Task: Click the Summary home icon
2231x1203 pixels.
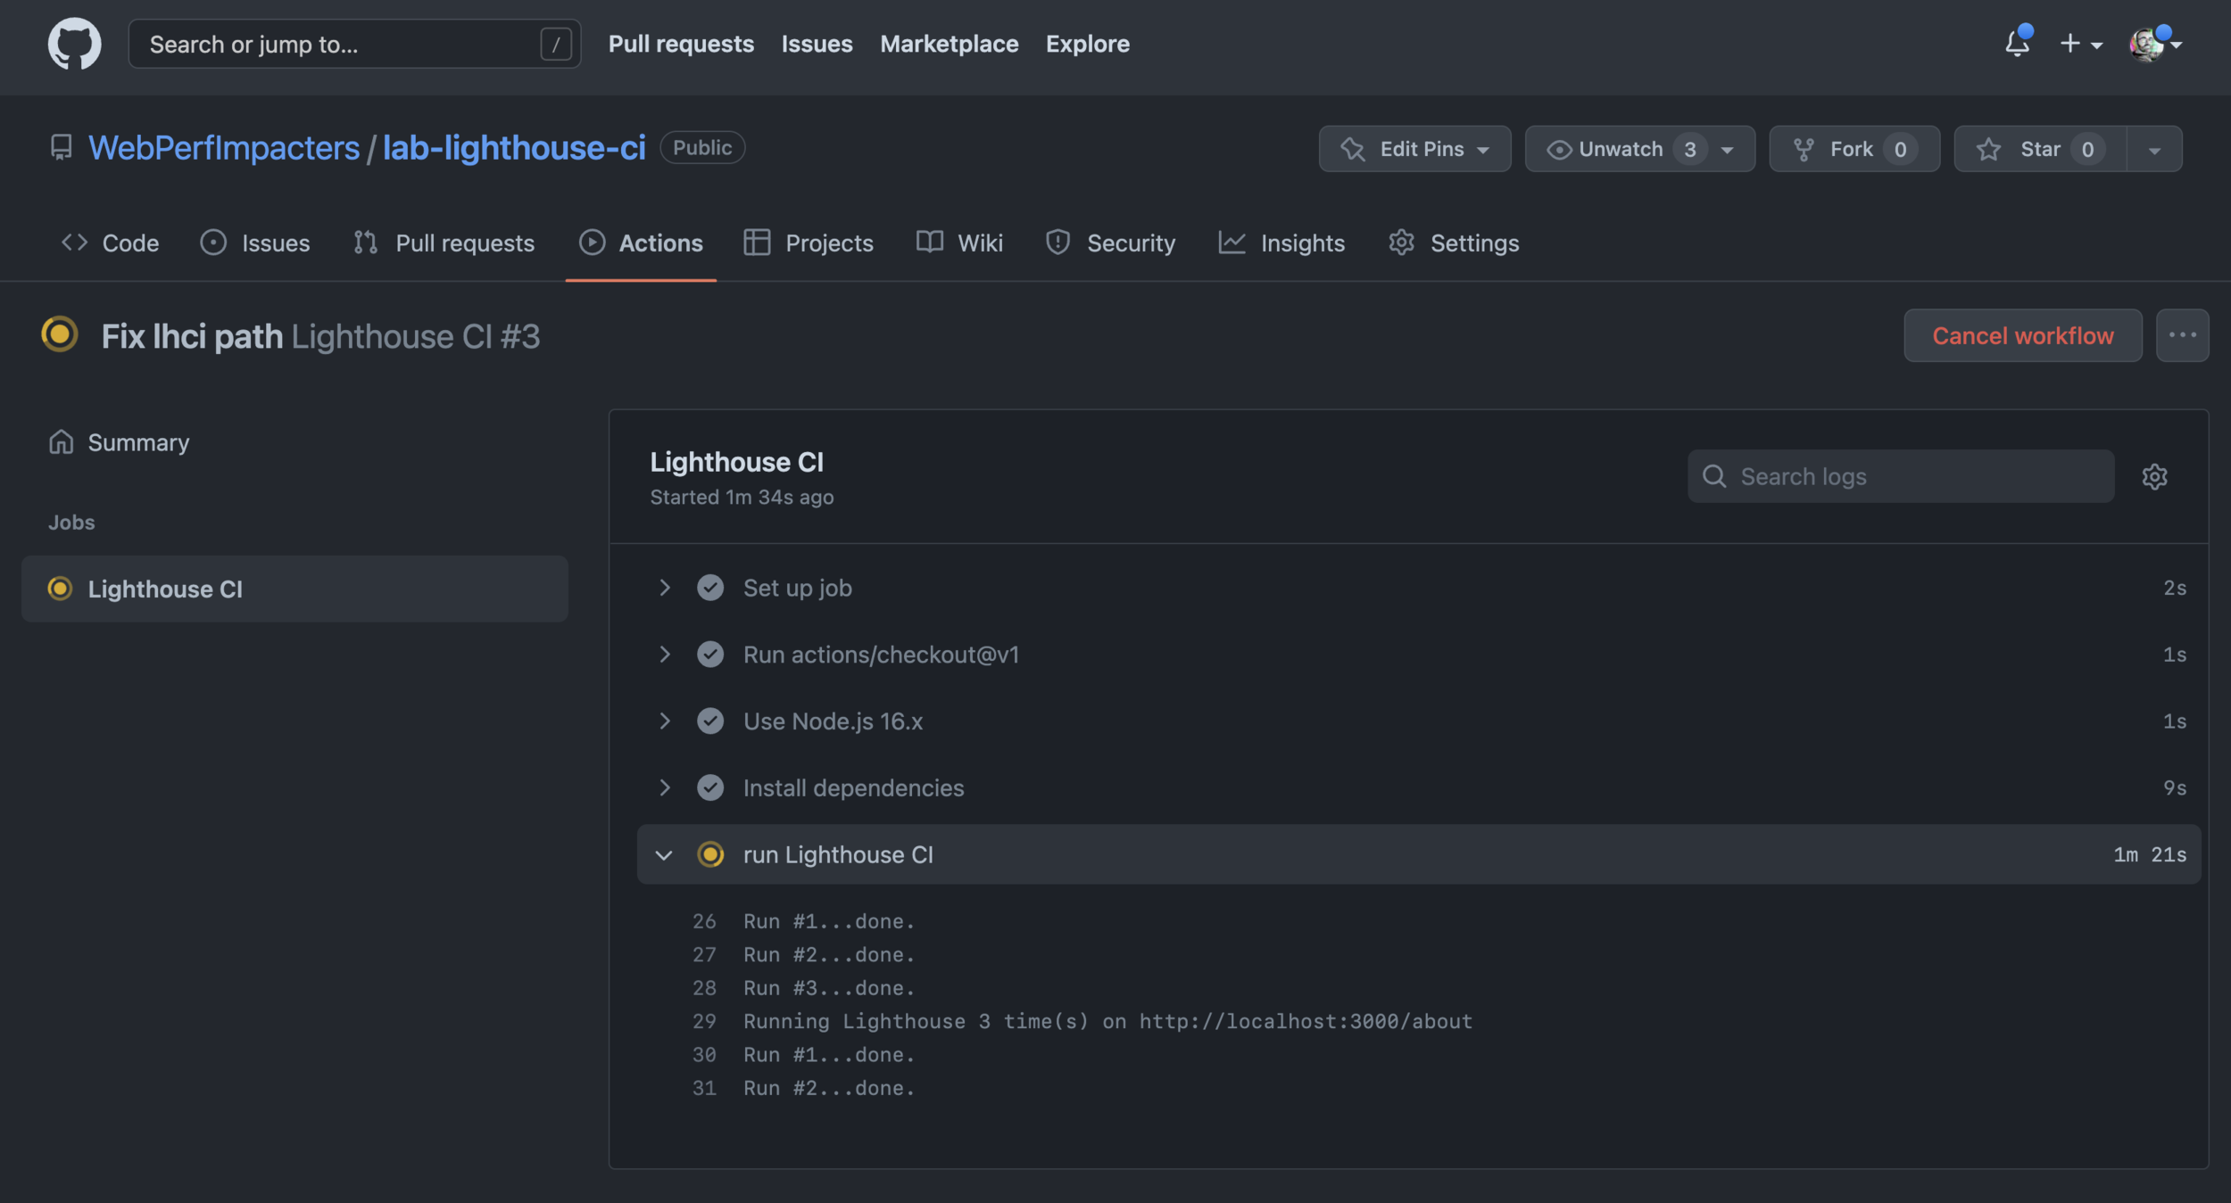Action: [x=61, y=442]
